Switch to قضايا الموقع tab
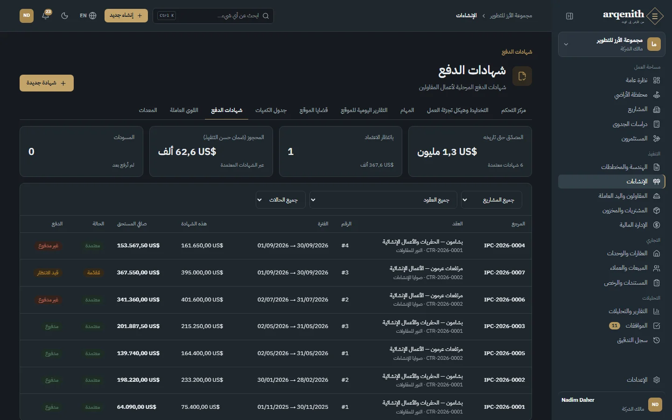This screenshot has width=672, height=420. click(x=314, y=110)
